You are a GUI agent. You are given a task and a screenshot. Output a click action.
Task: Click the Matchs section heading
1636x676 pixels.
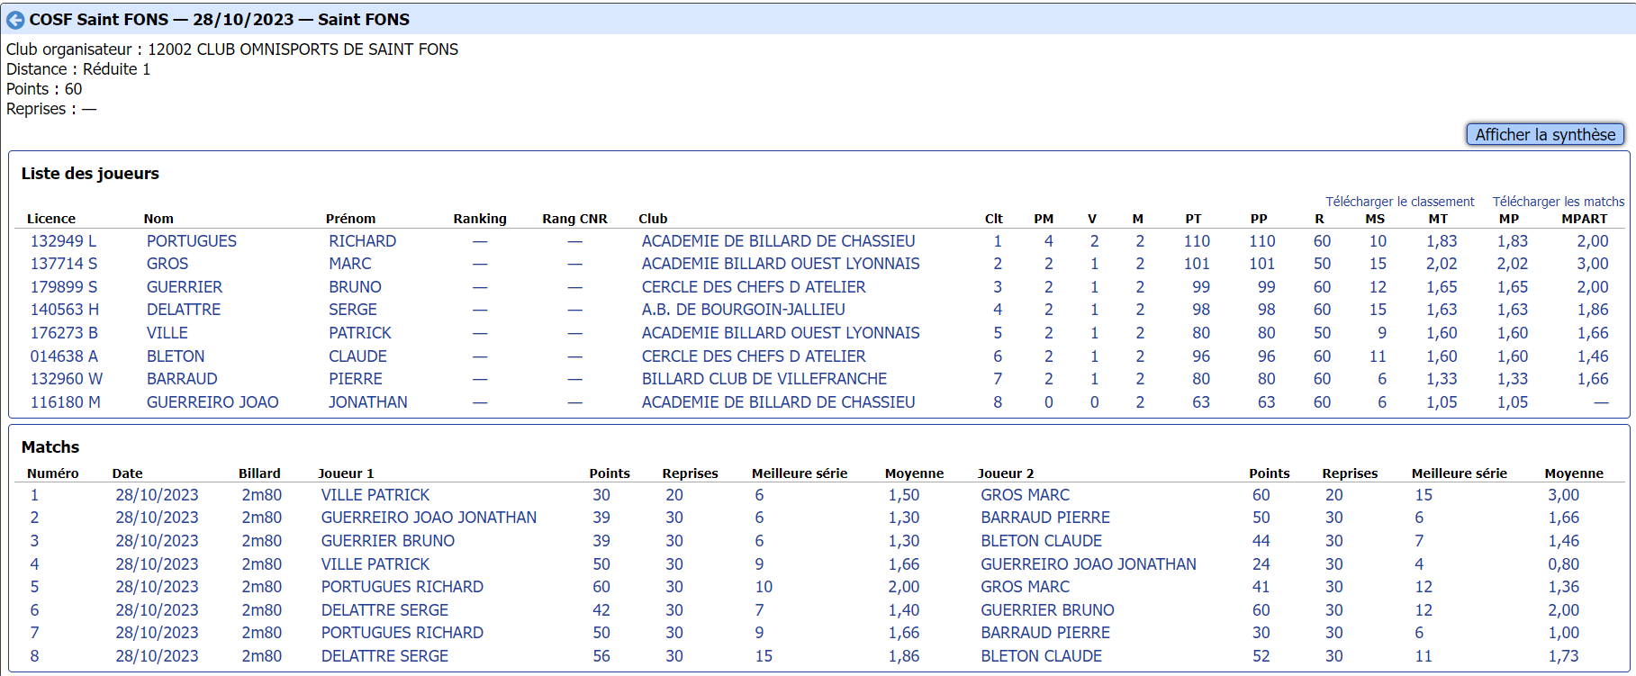point(50,447)
